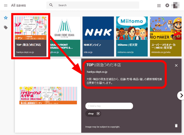
Task: Click nhk.or.jp domain text
Action: 88,52
